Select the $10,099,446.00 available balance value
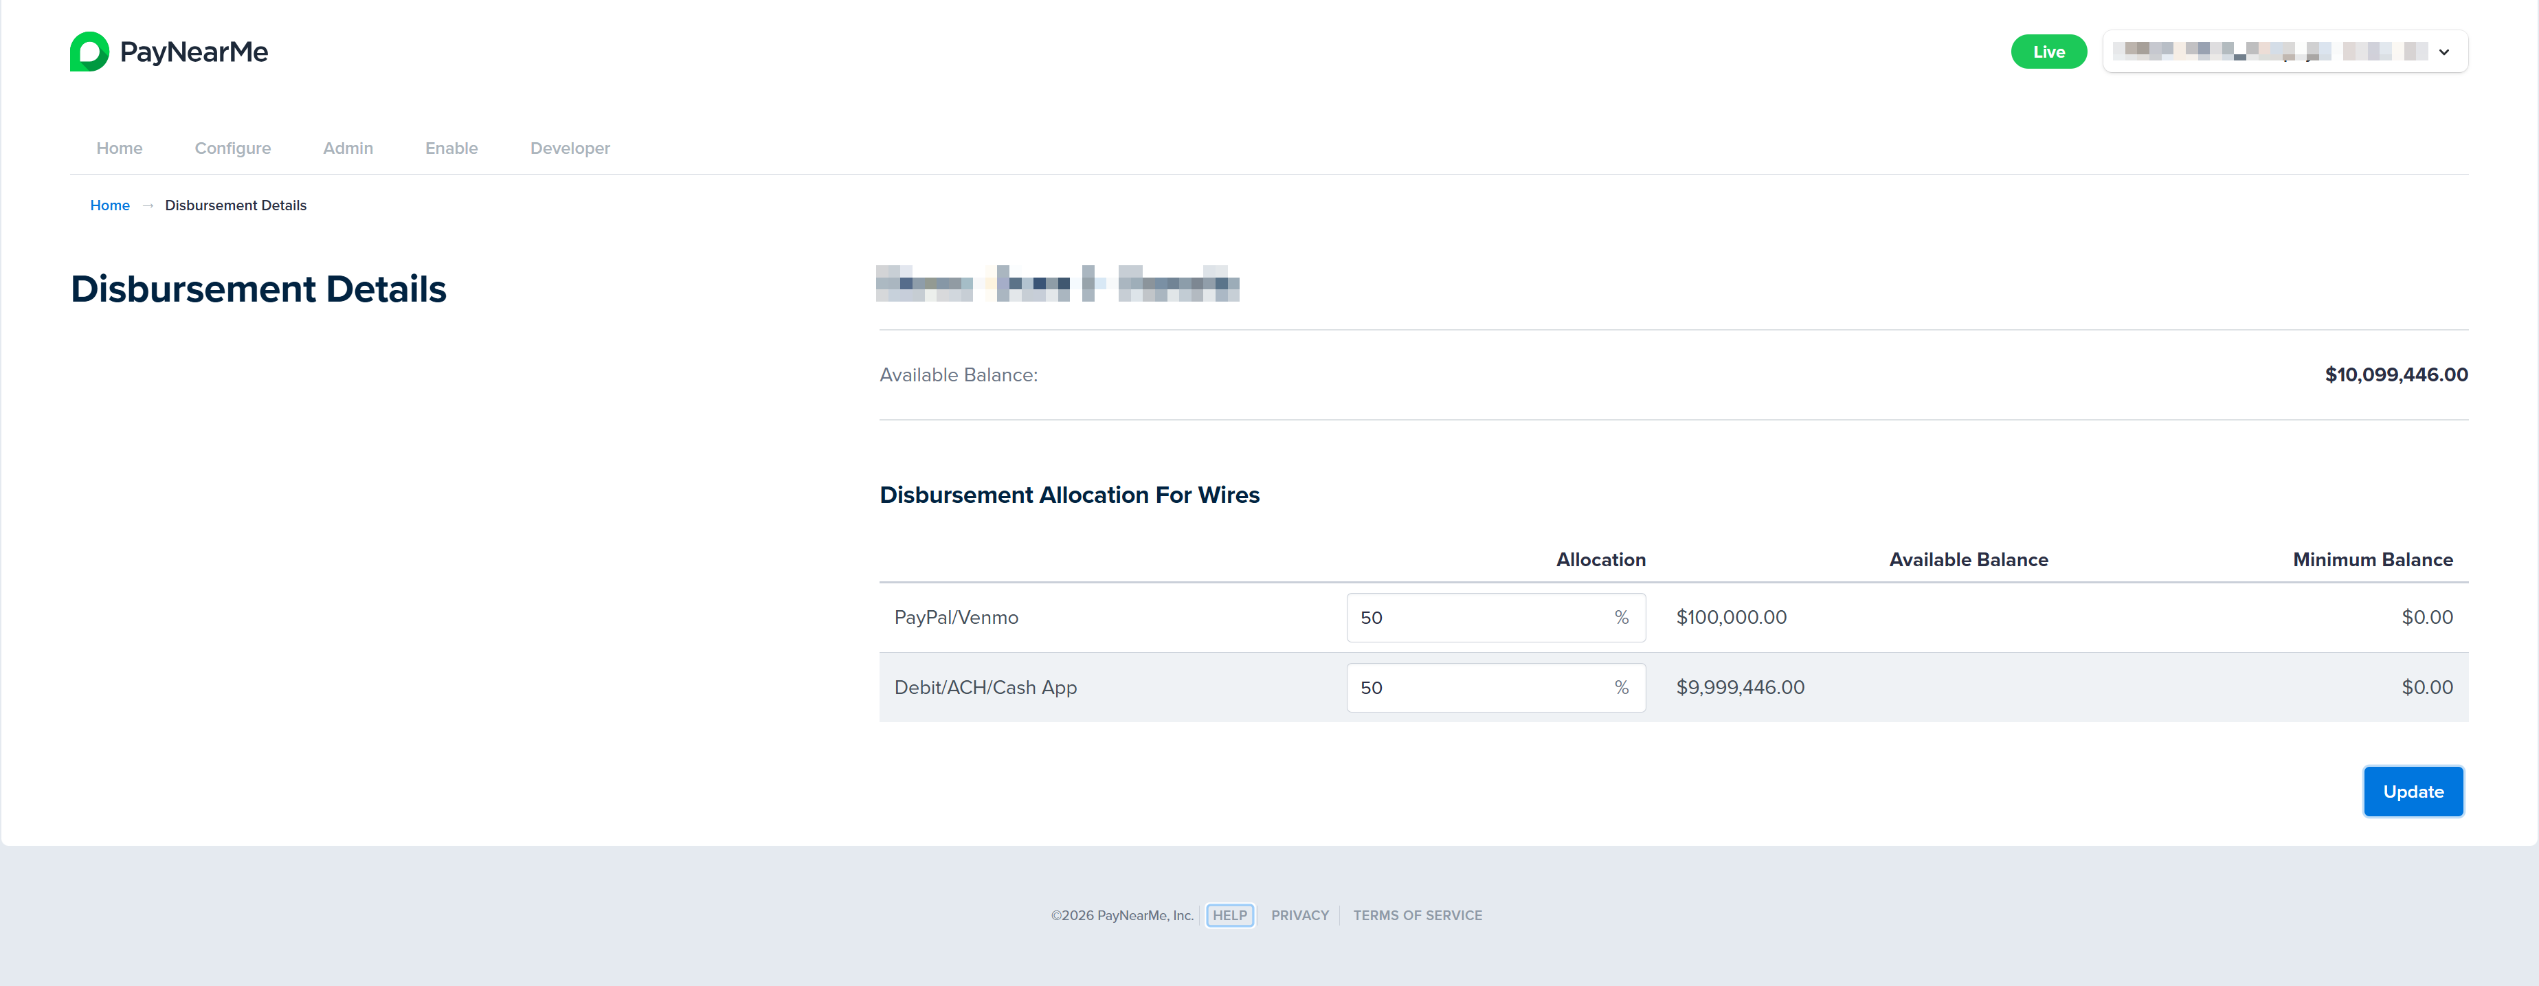 pyautogui.click(x=2396, y=374)
